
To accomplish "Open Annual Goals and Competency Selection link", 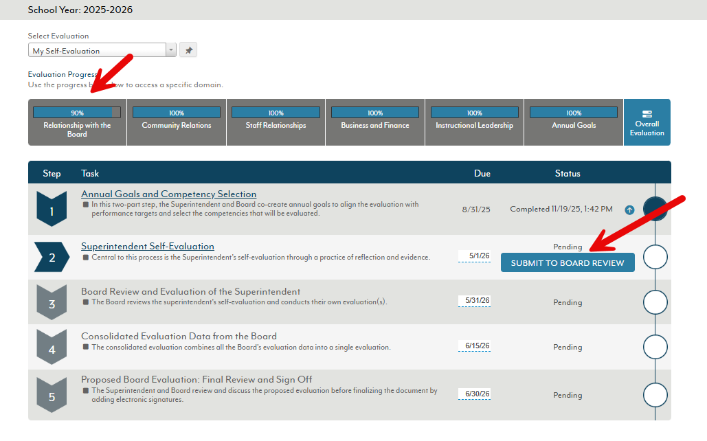I will point(168,194).
